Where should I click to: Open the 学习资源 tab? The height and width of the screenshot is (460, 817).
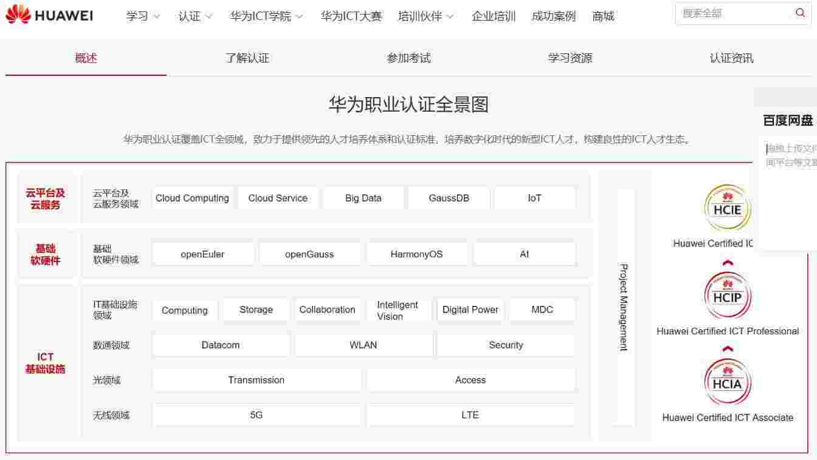point(570,58)
